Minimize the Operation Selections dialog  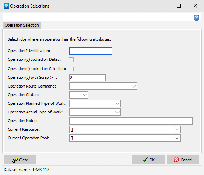(162, 6)
